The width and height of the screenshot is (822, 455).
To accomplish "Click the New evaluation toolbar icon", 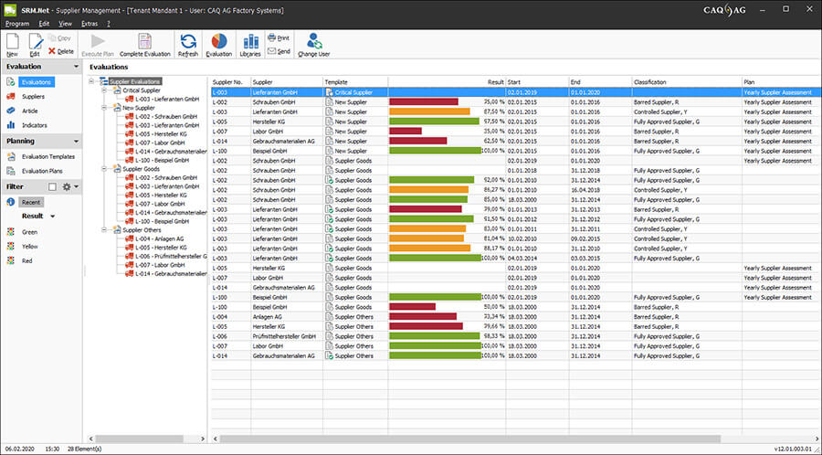I will [x=12, y=43].
